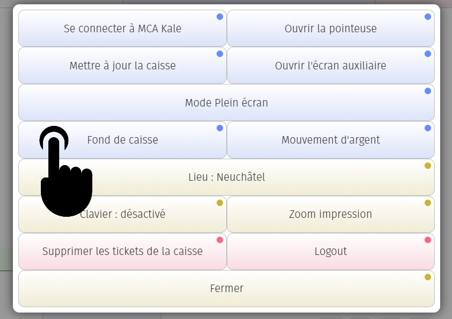
Task: Open the pointeuse (time clock)
Action: click(x=331, y=29)
